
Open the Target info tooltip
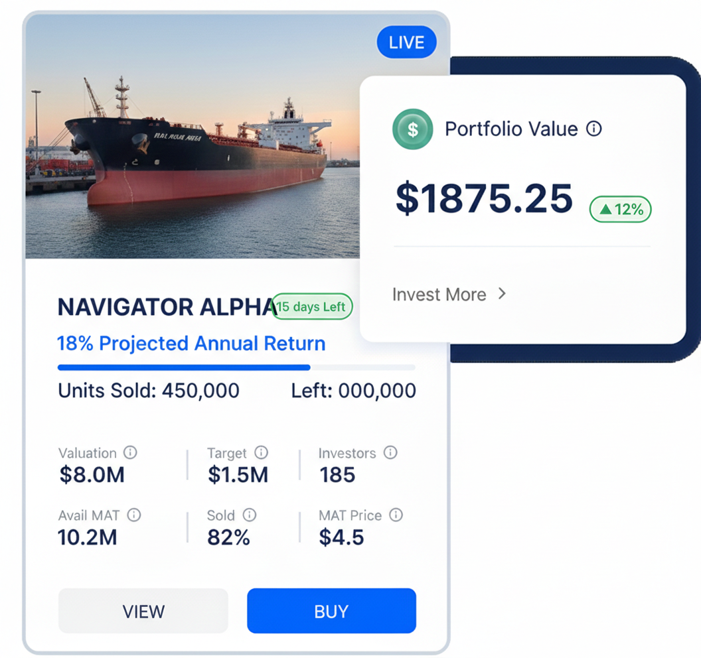click(260, 452)
